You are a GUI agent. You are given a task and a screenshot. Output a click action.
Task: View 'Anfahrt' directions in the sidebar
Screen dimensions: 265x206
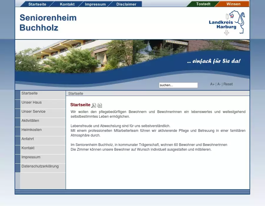pos(28,139)
